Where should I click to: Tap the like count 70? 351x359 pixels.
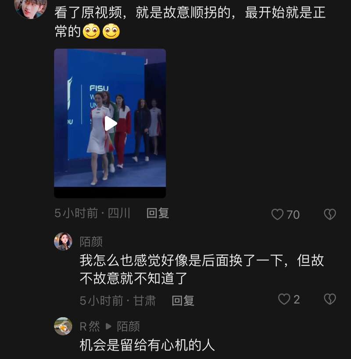coord(293,215)
